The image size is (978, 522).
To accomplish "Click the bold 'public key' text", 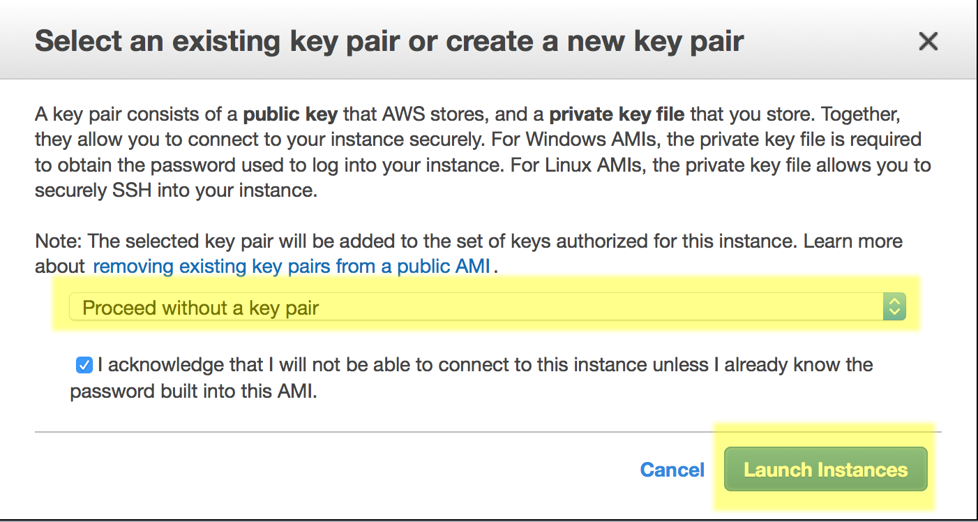I will pyautogui.click(x=290, y=114).
